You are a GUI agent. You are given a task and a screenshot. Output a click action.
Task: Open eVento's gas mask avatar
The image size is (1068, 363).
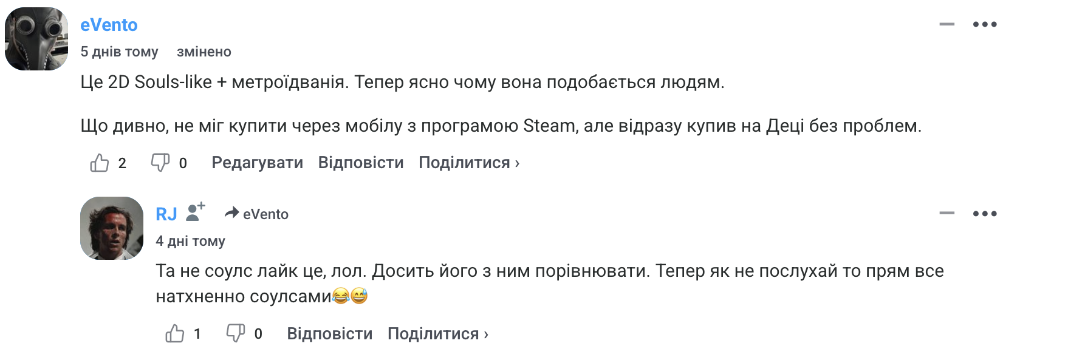click(x=36, y=39)
